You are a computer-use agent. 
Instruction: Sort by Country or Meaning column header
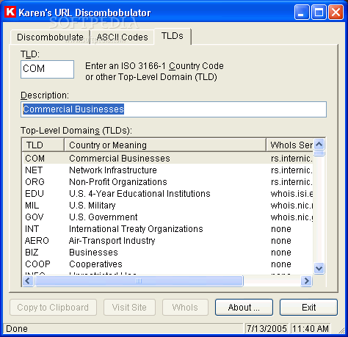165,145
